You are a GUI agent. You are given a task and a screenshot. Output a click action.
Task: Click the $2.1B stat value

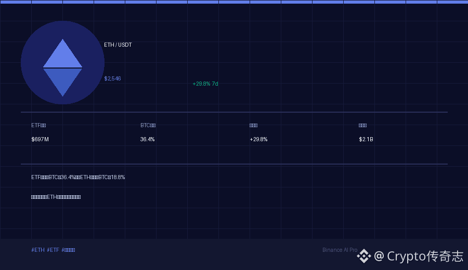pos(366,139)
